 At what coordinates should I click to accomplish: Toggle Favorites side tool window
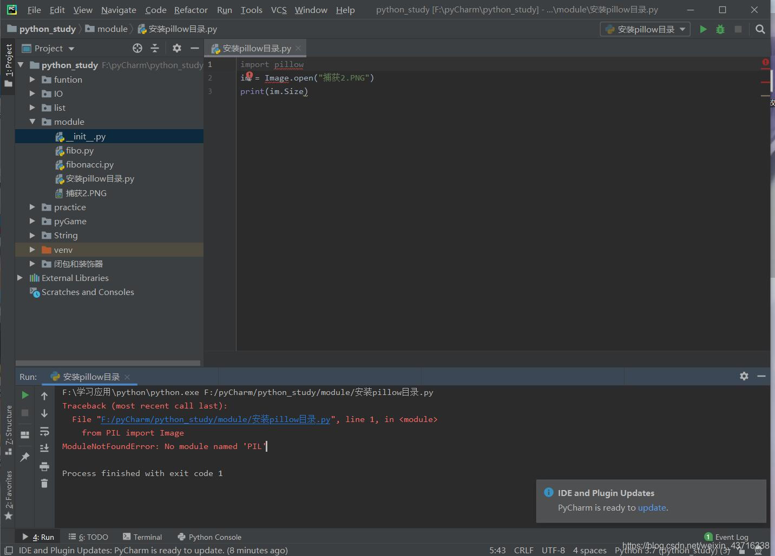8,495
